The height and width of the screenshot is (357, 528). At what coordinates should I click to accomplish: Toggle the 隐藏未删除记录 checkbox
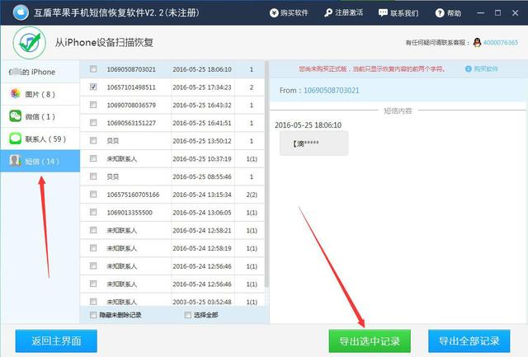click(x=93, y=315)
